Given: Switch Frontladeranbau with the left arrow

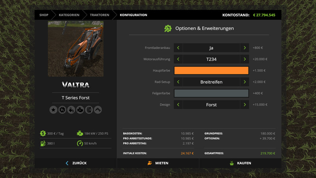Looking at the screenshot, I should pyautogui.click(x=178, y=48).
